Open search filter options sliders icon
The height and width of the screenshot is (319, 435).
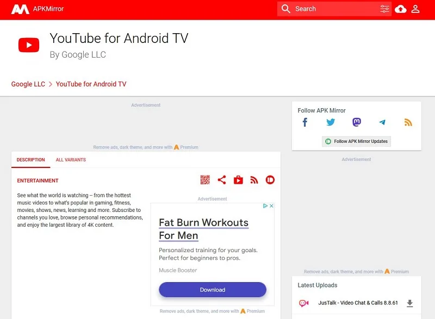click(x=384, y=9)
